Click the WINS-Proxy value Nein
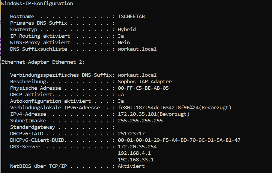Image resolution: width=272 pixels, height=173 pixels. [124, 42]
